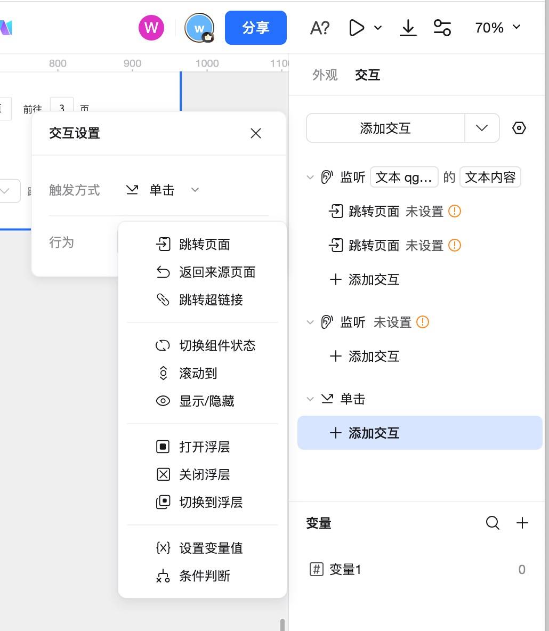Click the ear icon of the first 监听

327,177
